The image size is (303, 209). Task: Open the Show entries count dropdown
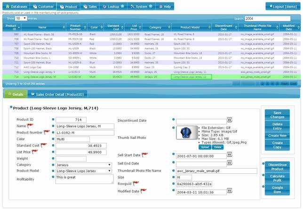pos(21,18)
